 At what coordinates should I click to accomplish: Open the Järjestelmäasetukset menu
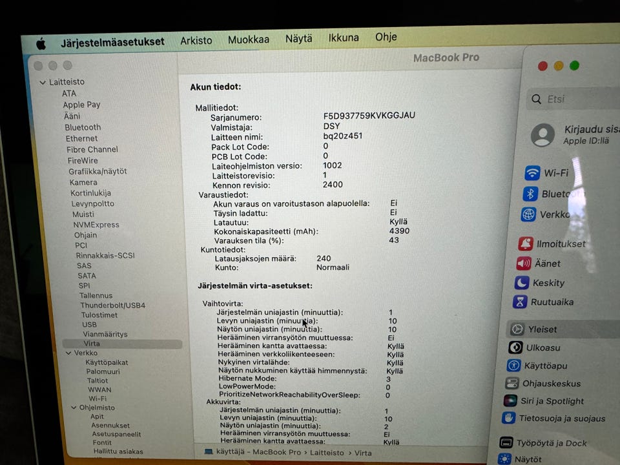point(112,42)
